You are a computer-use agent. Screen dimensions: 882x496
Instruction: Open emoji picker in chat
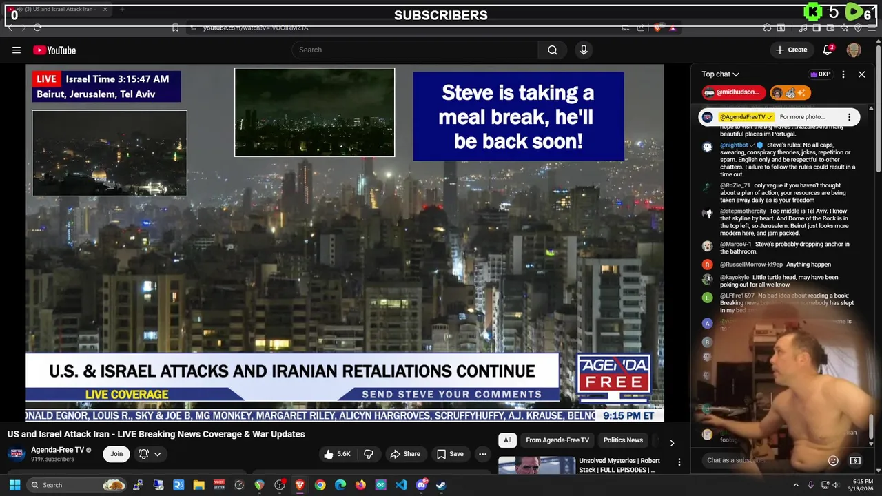click(x=833, y=460)
